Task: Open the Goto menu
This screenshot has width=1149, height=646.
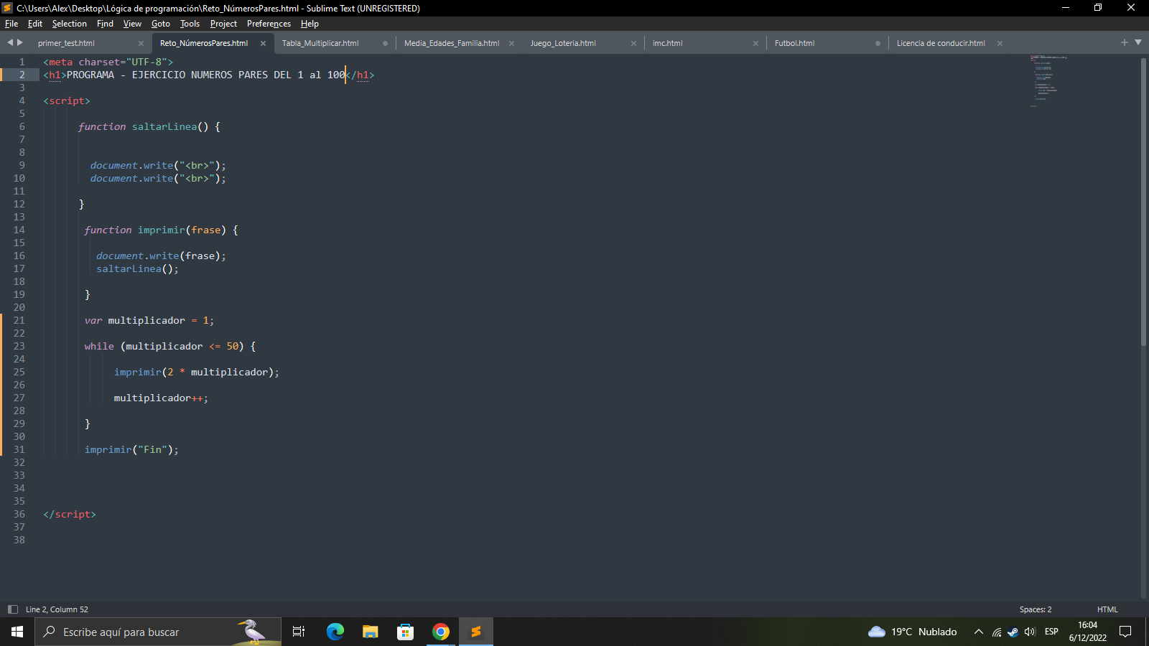Action: pyautogui.click(x=161, y=24)
